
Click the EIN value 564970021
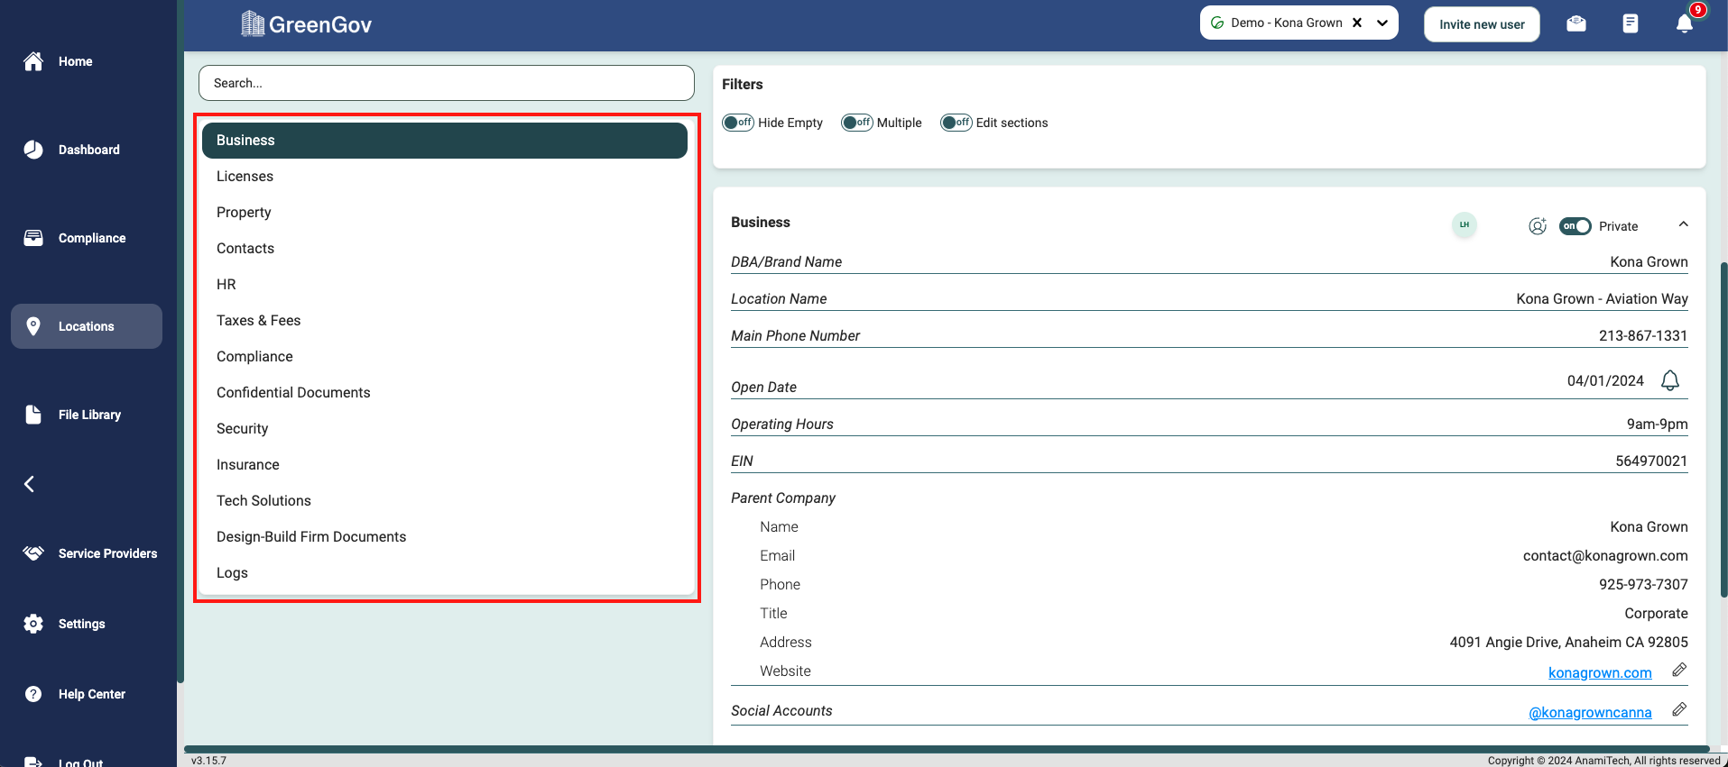(x=1651, y=461)
